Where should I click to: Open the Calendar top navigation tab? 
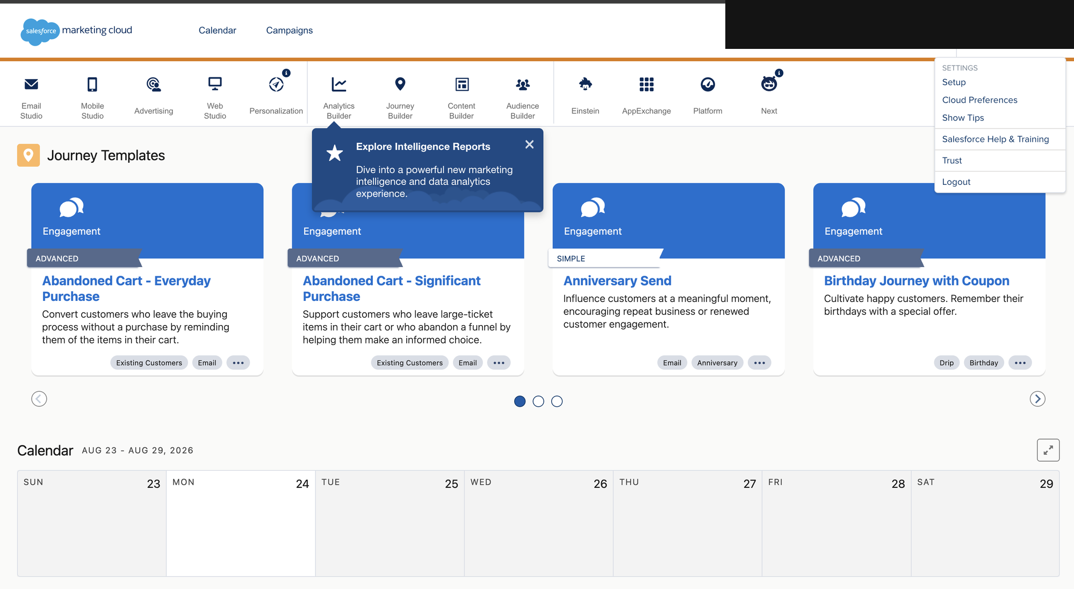(217, 31)
